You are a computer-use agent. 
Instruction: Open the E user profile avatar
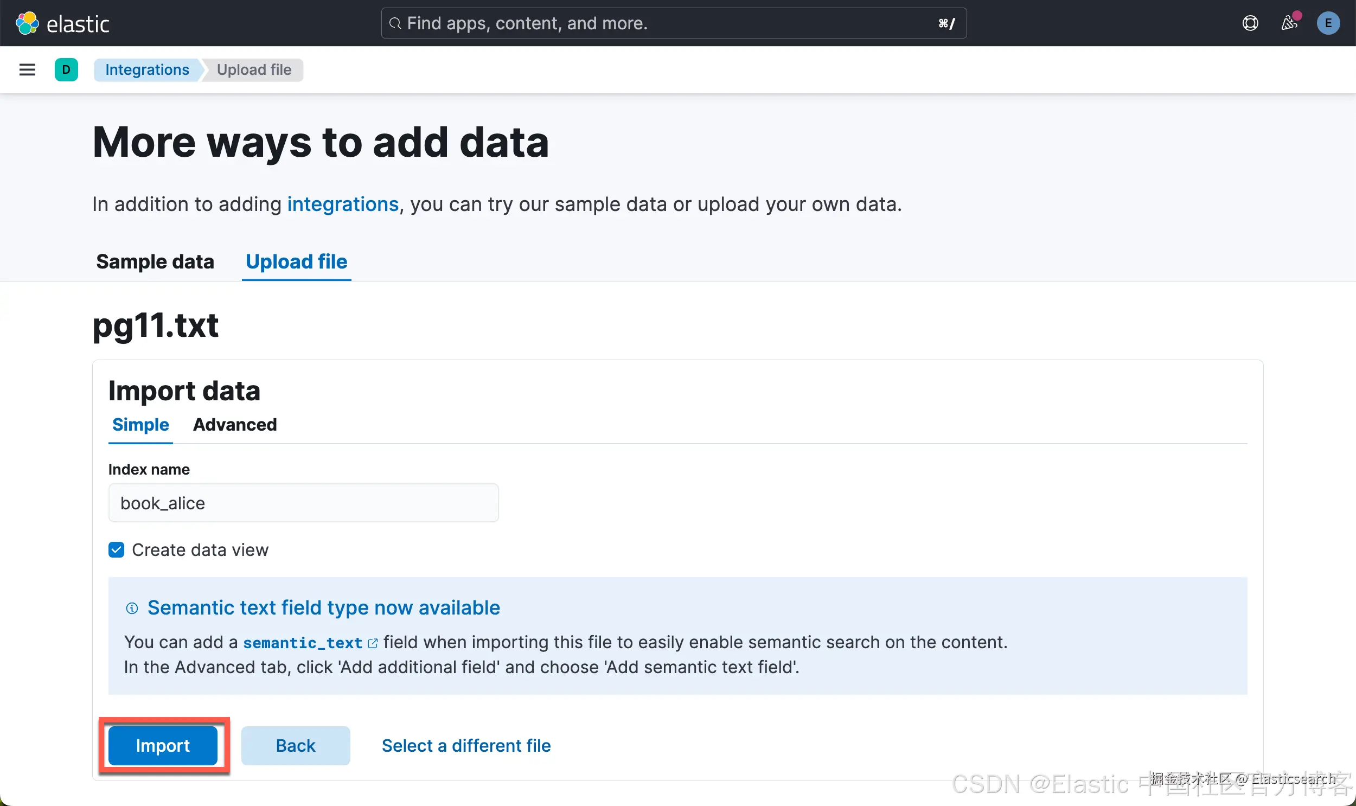pyautogui.click(x=1328, y=23)
